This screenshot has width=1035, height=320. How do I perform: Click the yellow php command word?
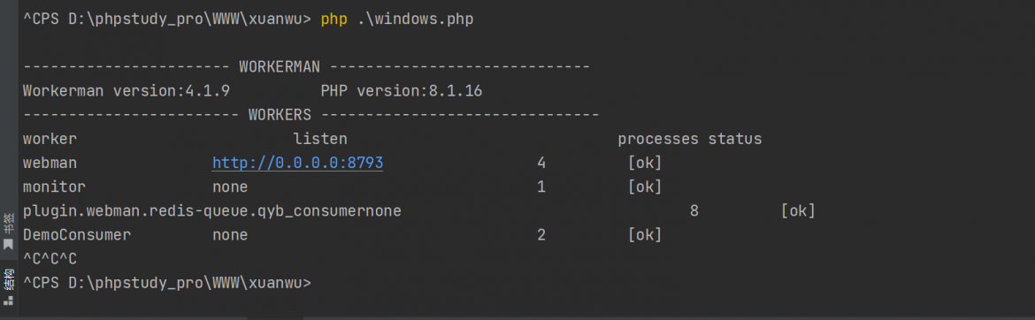[334, 19]
